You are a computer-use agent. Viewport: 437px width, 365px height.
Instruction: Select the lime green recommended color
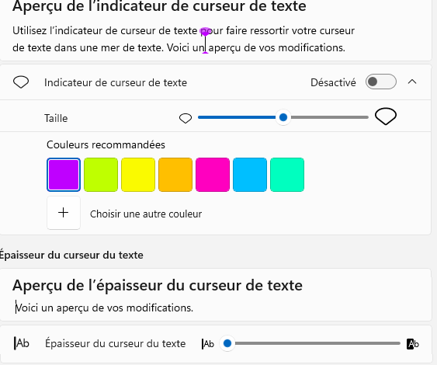101,175
